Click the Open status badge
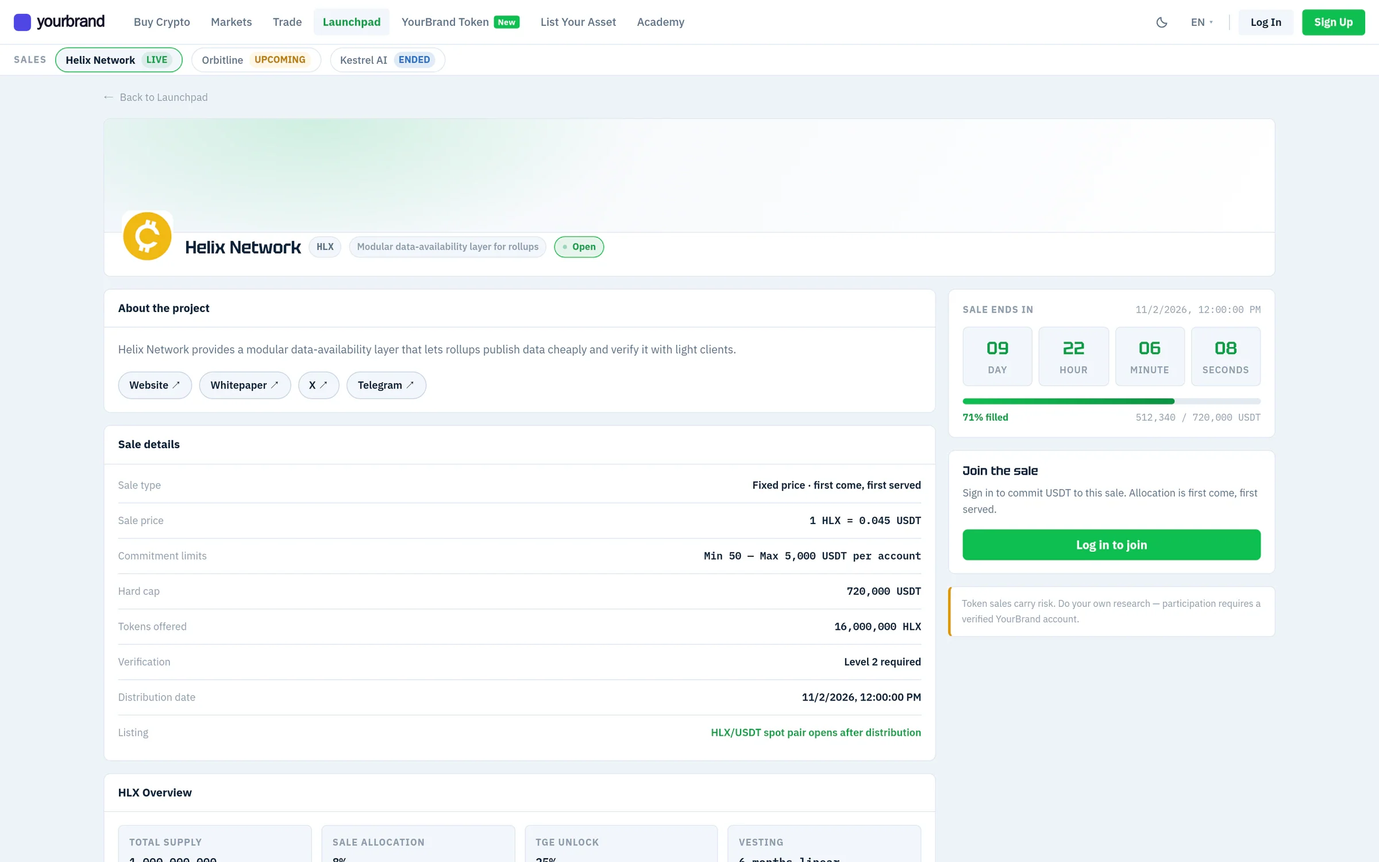 pos(579,247)
